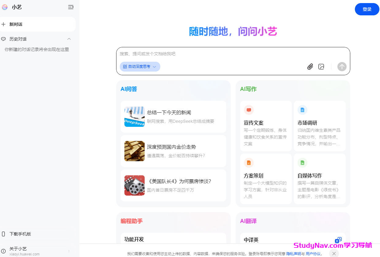The width and height of the screenshot is (380, 257).
Task: Click the 下载手机版 sidebar entry
Action: 20,234
